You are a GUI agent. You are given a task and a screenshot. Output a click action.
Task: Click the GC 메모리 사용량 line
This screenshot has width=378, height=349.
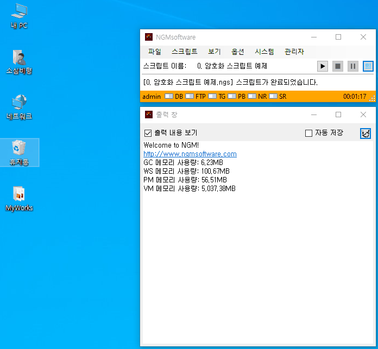[183, 163]
